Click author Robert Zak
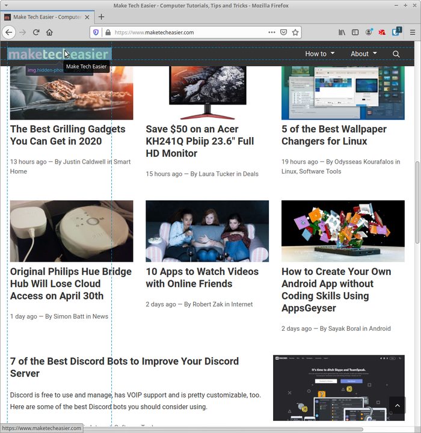The height and width of the screenshot is (433, 421). click(207, 304)
